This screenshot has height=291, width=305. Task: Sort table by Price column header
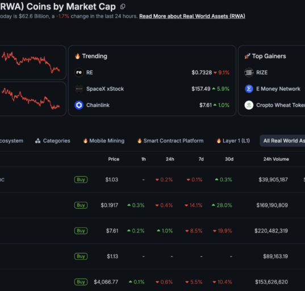tap(114, 159)
